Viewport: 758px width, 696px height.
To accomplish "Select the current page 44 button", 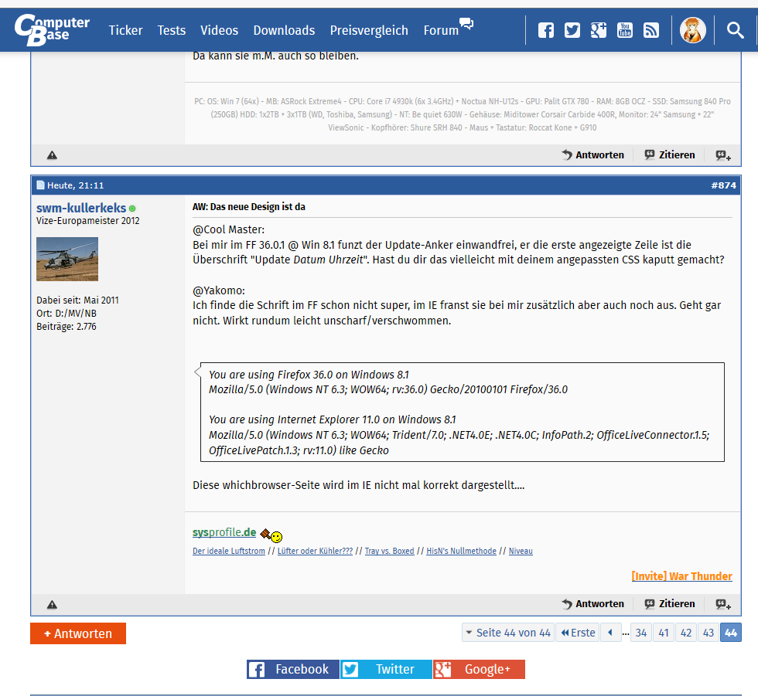I will [731, 633].
